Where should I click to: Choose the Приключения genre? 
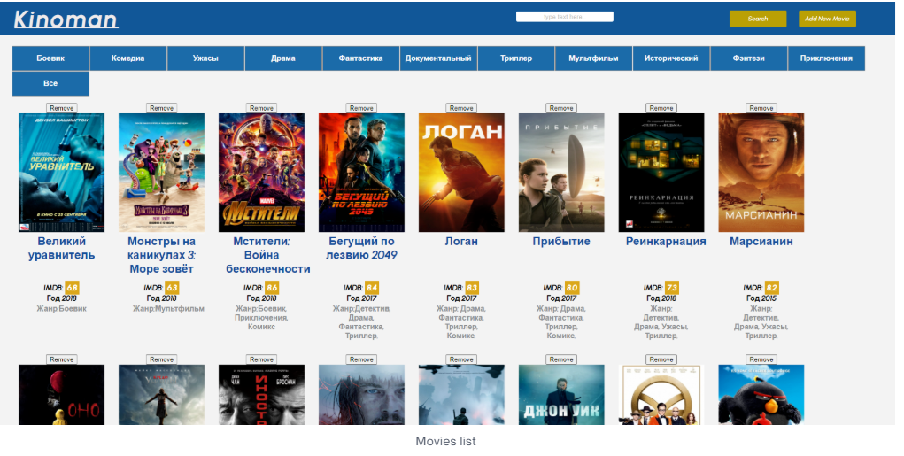point(826,58)
